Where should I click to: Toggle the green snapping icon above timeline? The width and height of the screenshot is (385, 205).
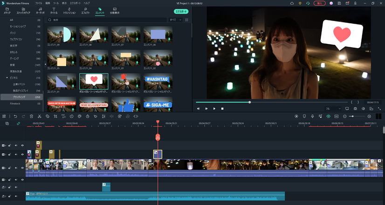(328, 116)
